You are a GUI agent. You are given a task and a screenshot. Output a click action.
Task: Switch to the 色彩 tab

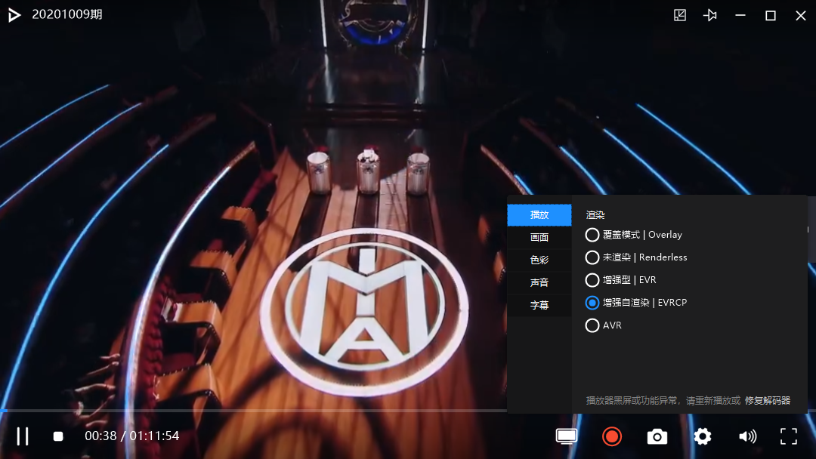point(539,260)
